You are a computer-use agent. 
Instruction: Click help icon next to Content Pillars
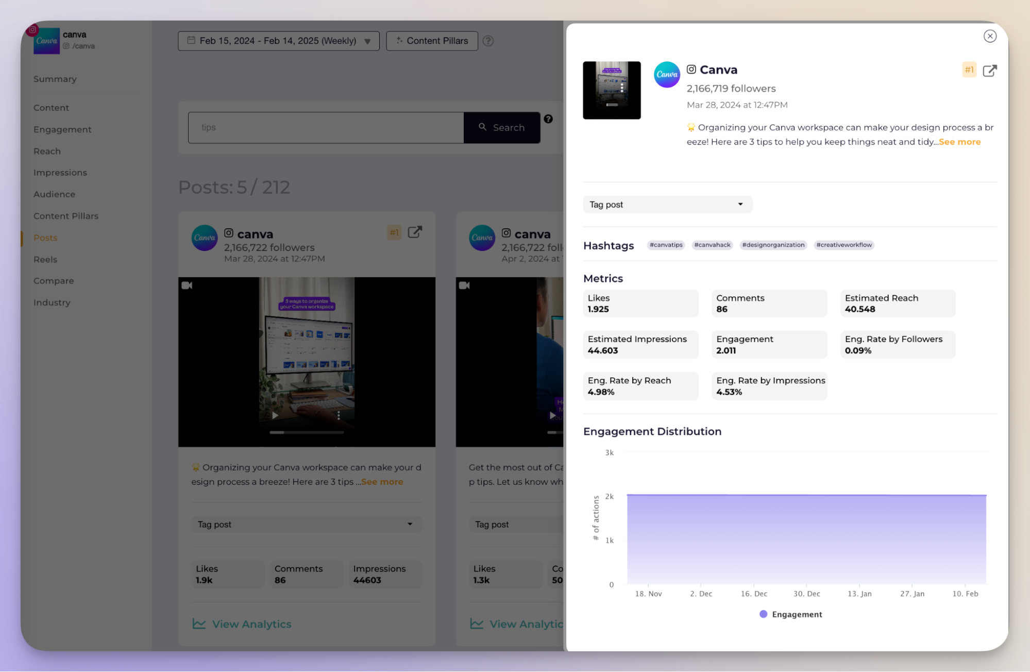pos(488,41)
